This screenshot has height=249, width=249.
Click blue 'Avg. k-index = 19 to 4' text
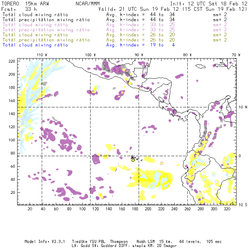141,45
